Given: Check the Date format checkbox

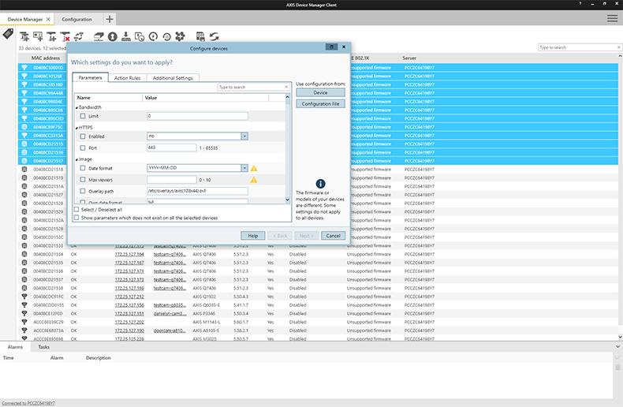Looking at the screenshot, I should tap(83, 168).
